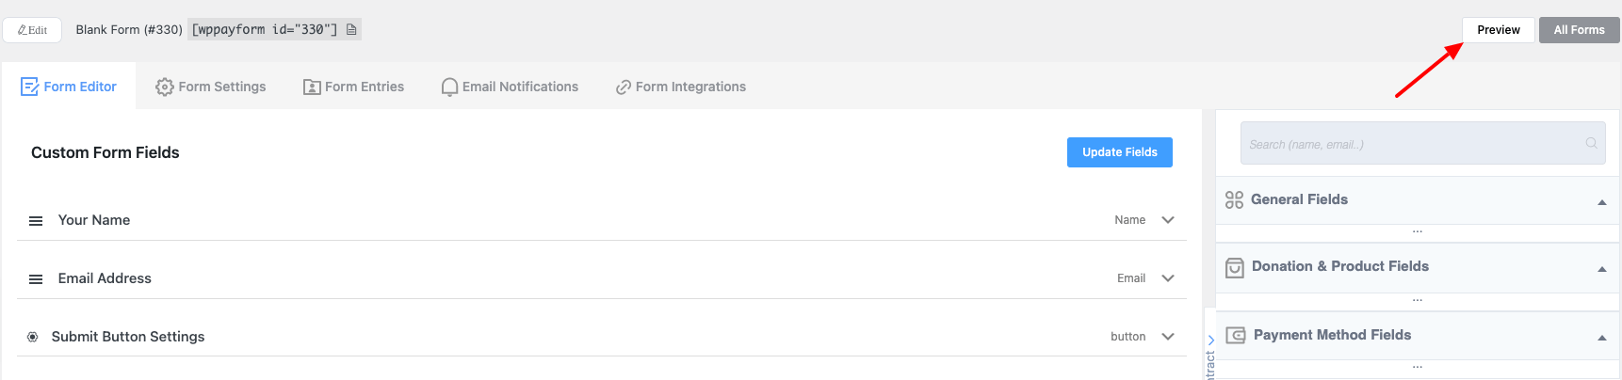1622x380 pixels.
Task: Collapse Payment Method Fields arrow
Action: (x=1602, y=338)
